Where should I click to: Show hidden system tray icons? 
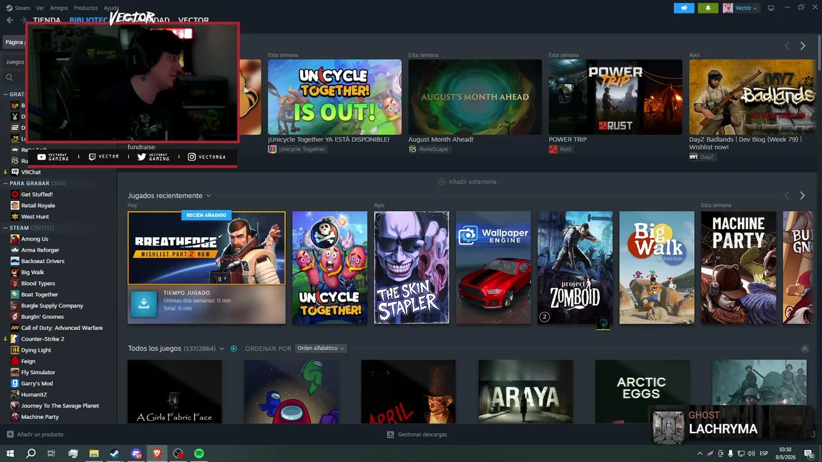click(x=700, y=454)
